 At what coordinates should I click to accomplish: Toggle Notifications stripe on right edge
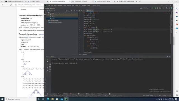click(172, 14)
